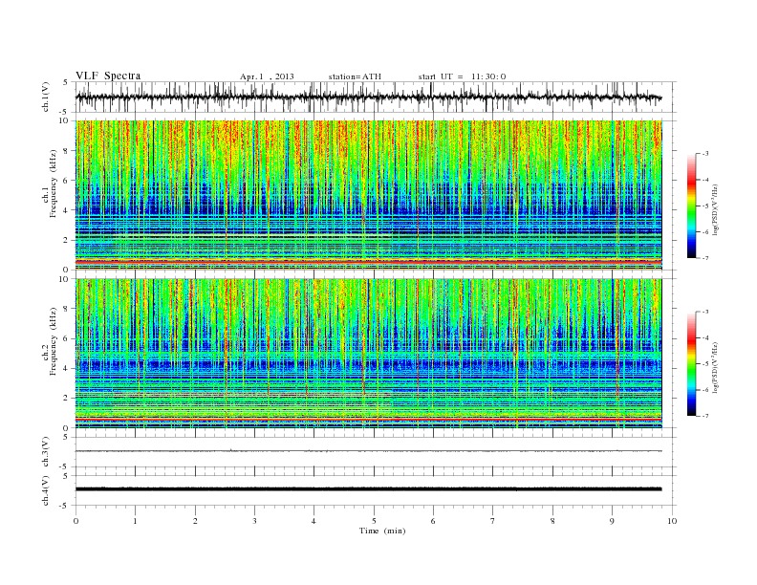
Task: Click the "8" kHz tick on ch.1 spectrogram
Action: [67, 151]
